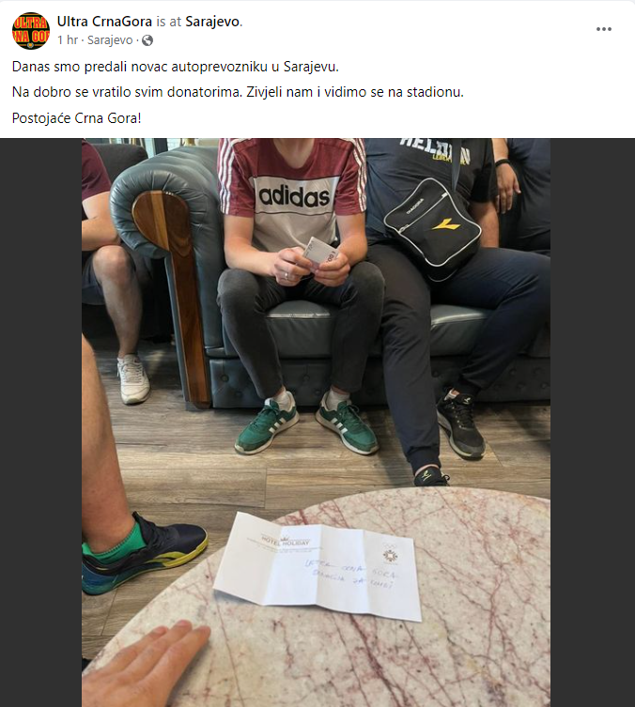This screenshot has width=635, height=707.
Task: Open the Ultra CrnaGora profile avatar
Action: (x=31, y=31)
